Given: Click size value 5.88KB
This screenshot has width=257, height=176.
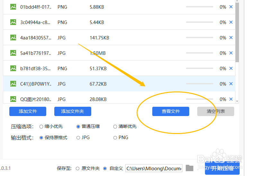Looking at the screenshot, I should (97, 7).
